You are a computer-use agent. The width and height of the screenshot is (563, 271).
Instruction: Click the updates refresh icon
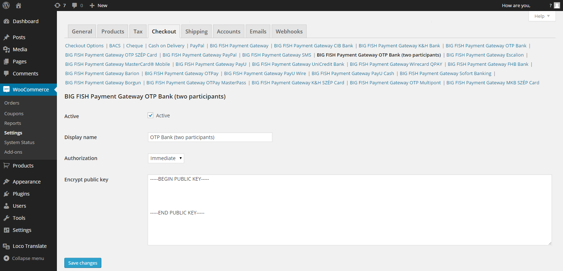(x=57, y=5)
